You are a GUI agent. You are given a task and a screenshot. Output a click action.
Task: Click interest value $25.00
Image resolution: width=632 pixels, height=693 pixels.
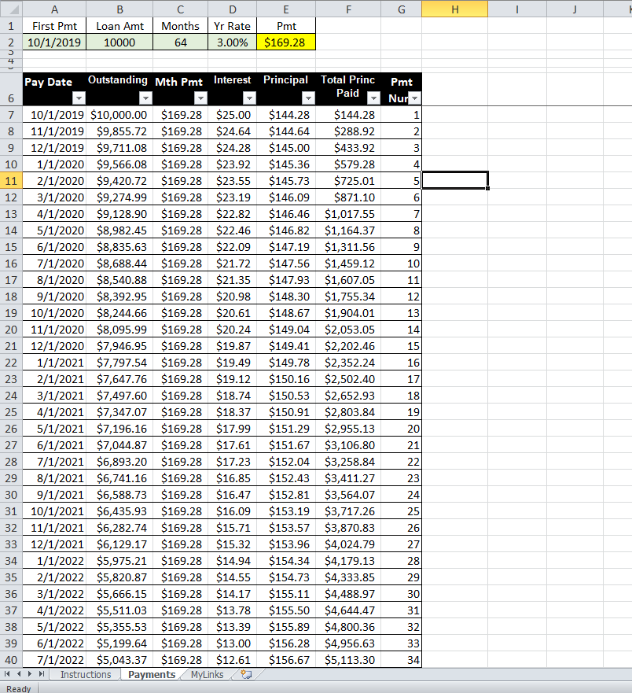coord(233,115)
